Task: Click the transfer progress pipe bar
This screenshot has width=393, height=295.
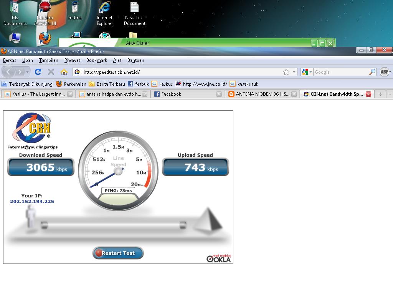Action: coord(114,225)
